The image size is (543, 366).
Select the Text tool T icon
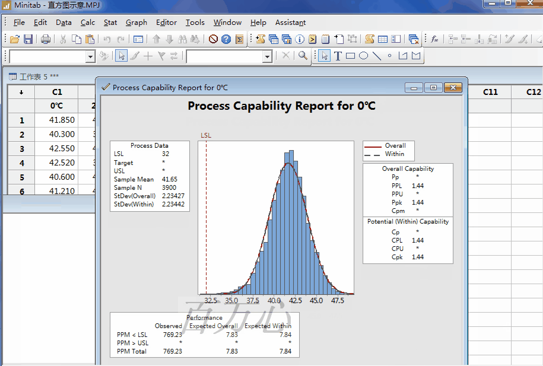click(x=338, y=56)
